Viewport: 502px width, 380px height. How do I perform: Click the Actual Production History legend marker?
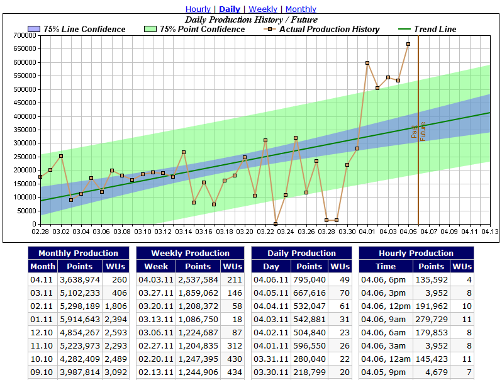[270, 29]
